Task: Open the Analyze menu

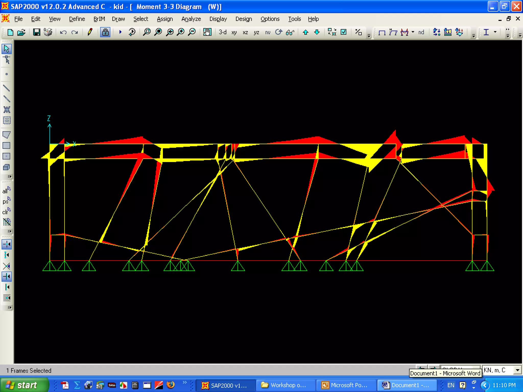Action: [191, 19]
